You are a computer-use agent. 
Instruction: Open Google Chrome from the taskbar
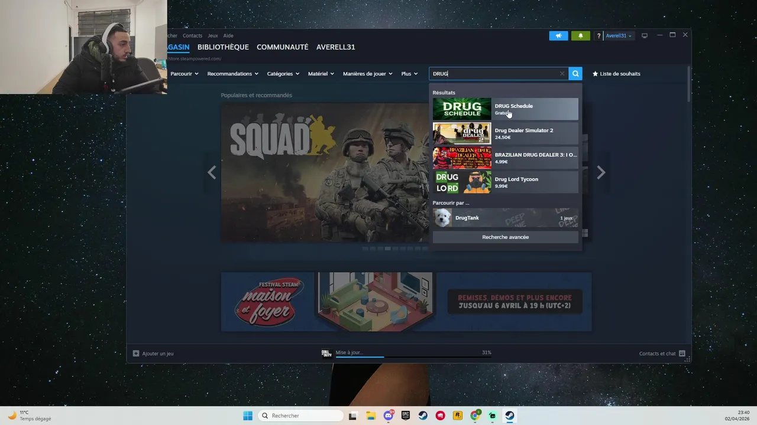[x=475, y=416]
